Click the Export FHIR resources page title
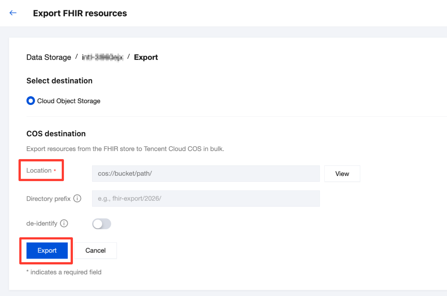Viewport: 447px width, 296px height. coord(80,13)
